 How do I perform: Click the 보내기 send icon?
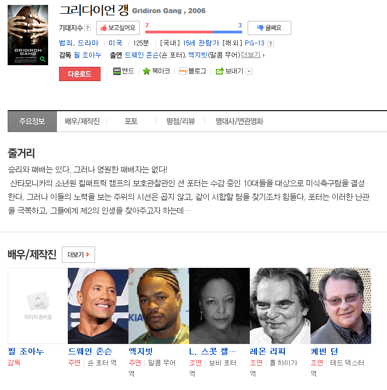click(219, 71)
